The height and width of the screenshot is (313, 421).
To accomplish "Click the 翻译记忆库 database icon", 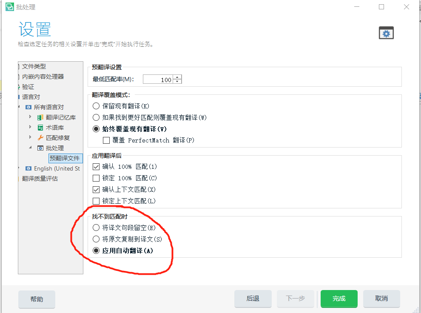I will [x=40, y=117].
